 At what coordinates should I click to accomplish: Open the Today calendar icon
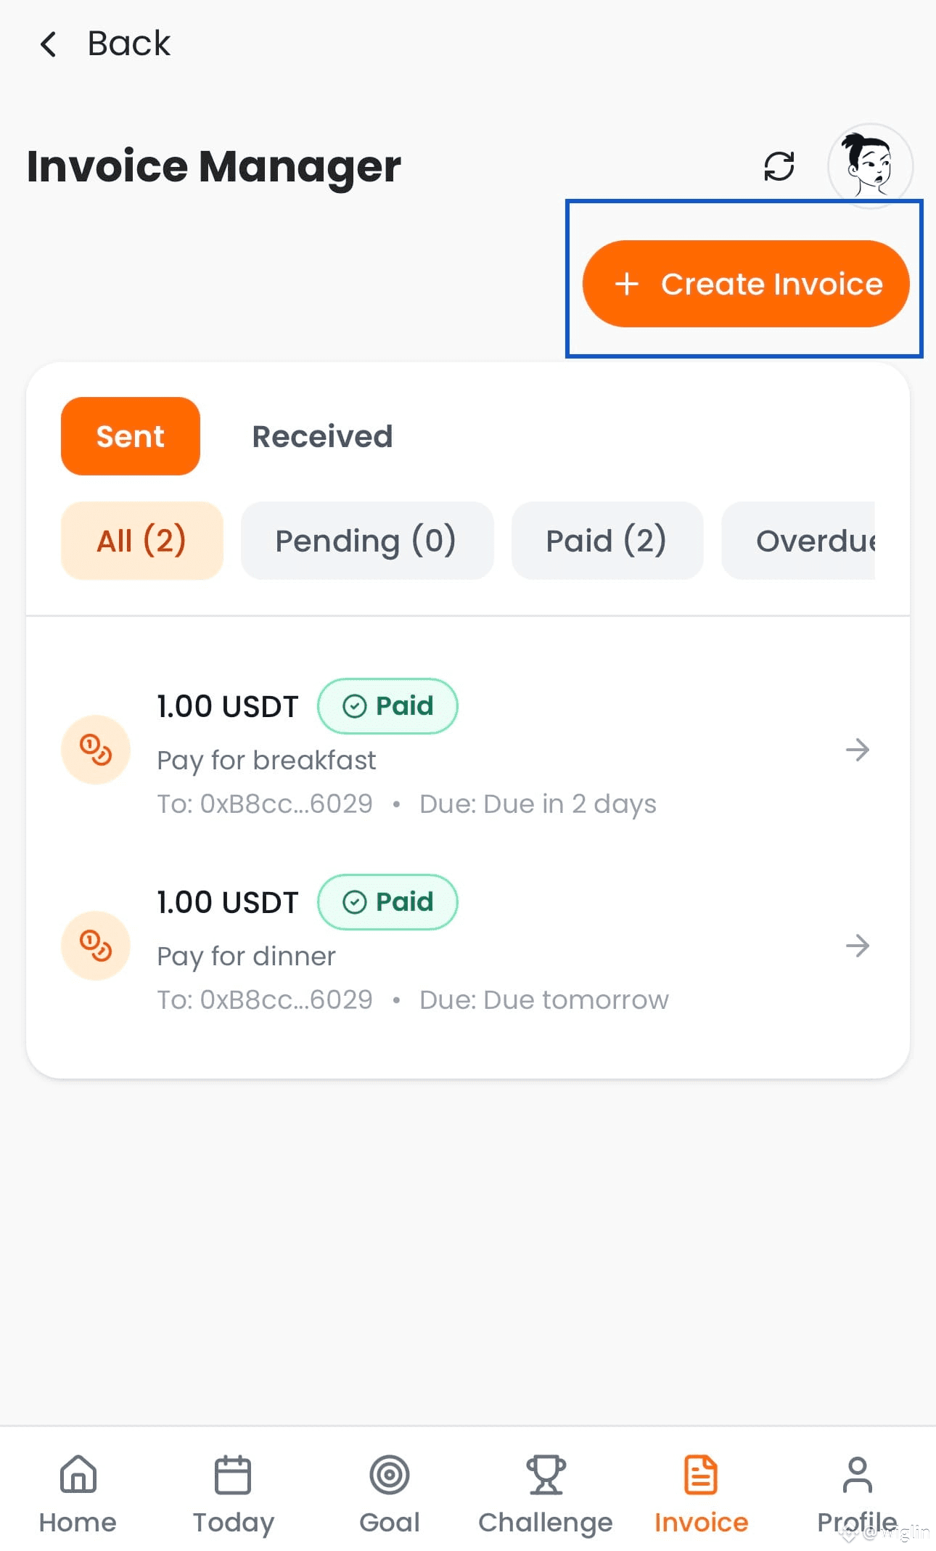[233, 1475]
